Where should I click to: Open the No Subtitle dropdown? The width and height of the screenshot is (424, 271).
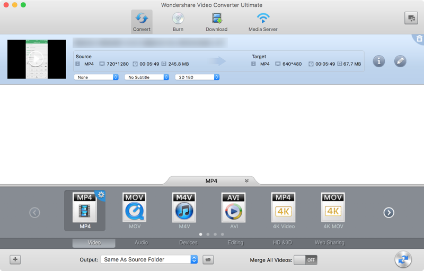147,77
